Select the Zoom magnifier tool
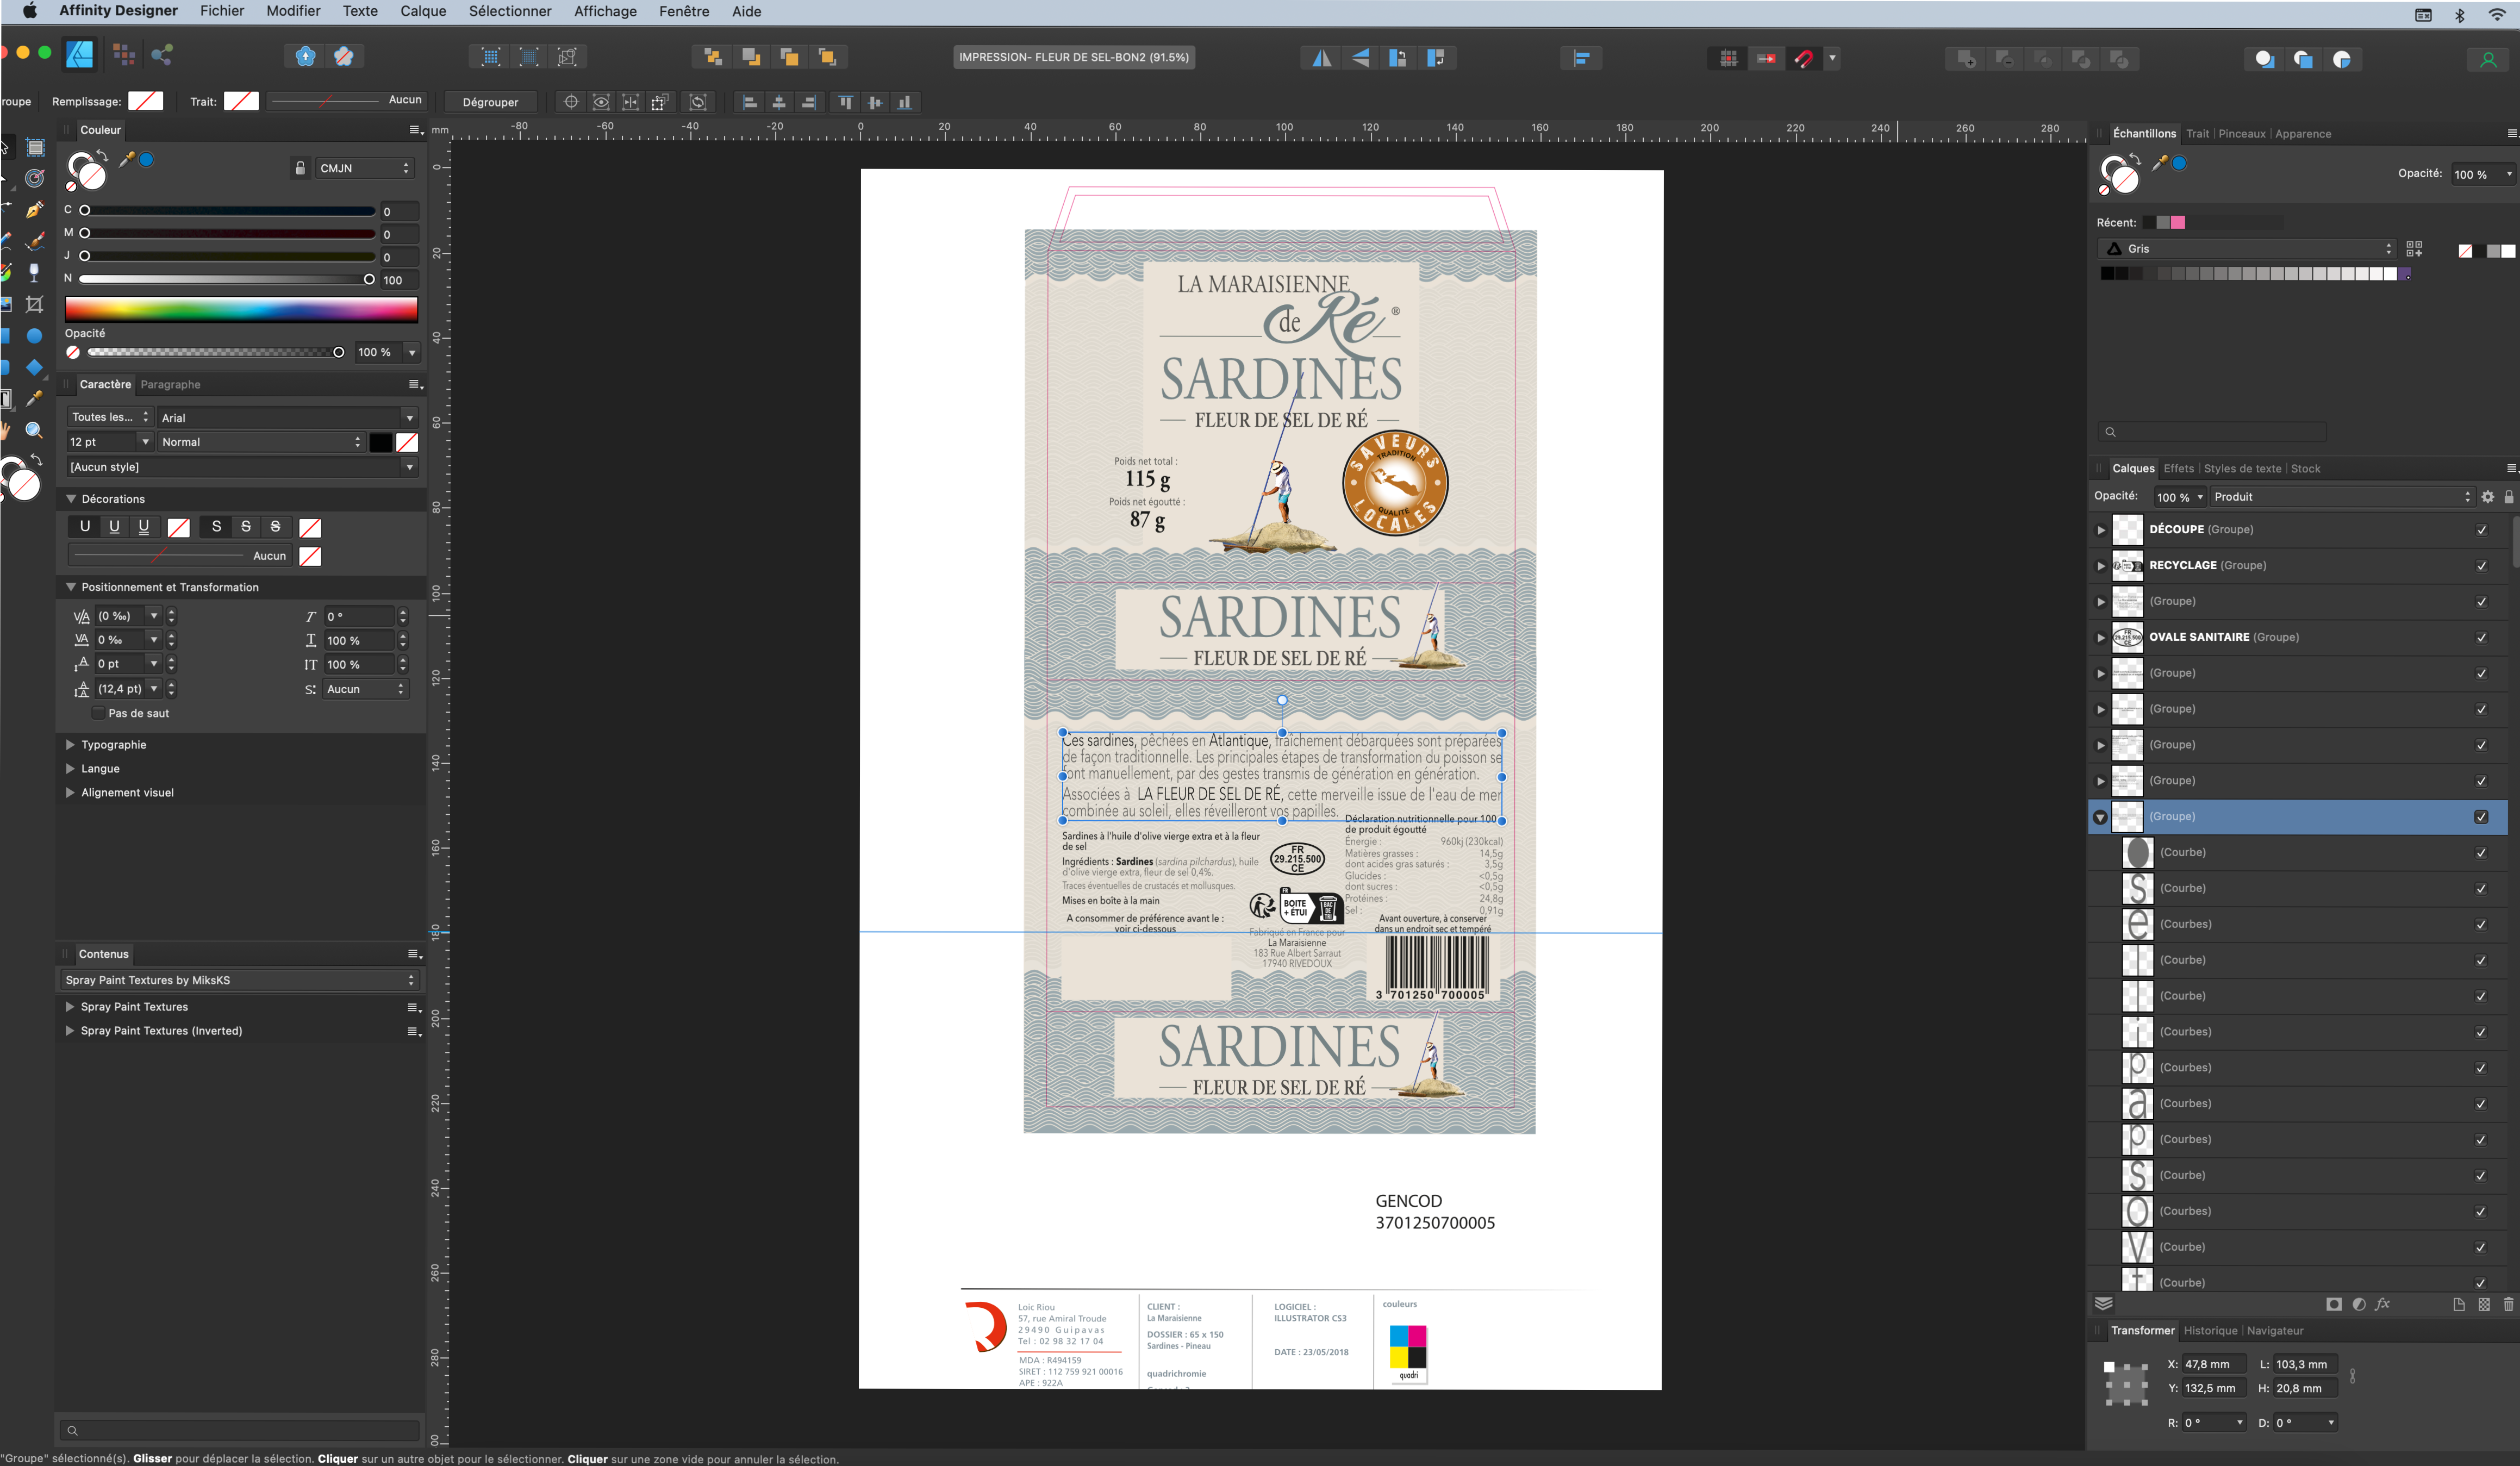This screenshot has height=1466, width=2520. pos(35,430)
